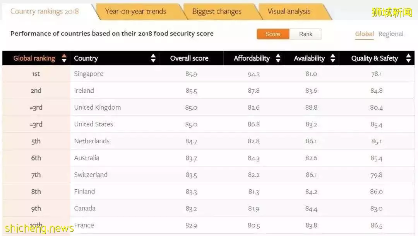Open the Visual analysis tab

point(289,12)
